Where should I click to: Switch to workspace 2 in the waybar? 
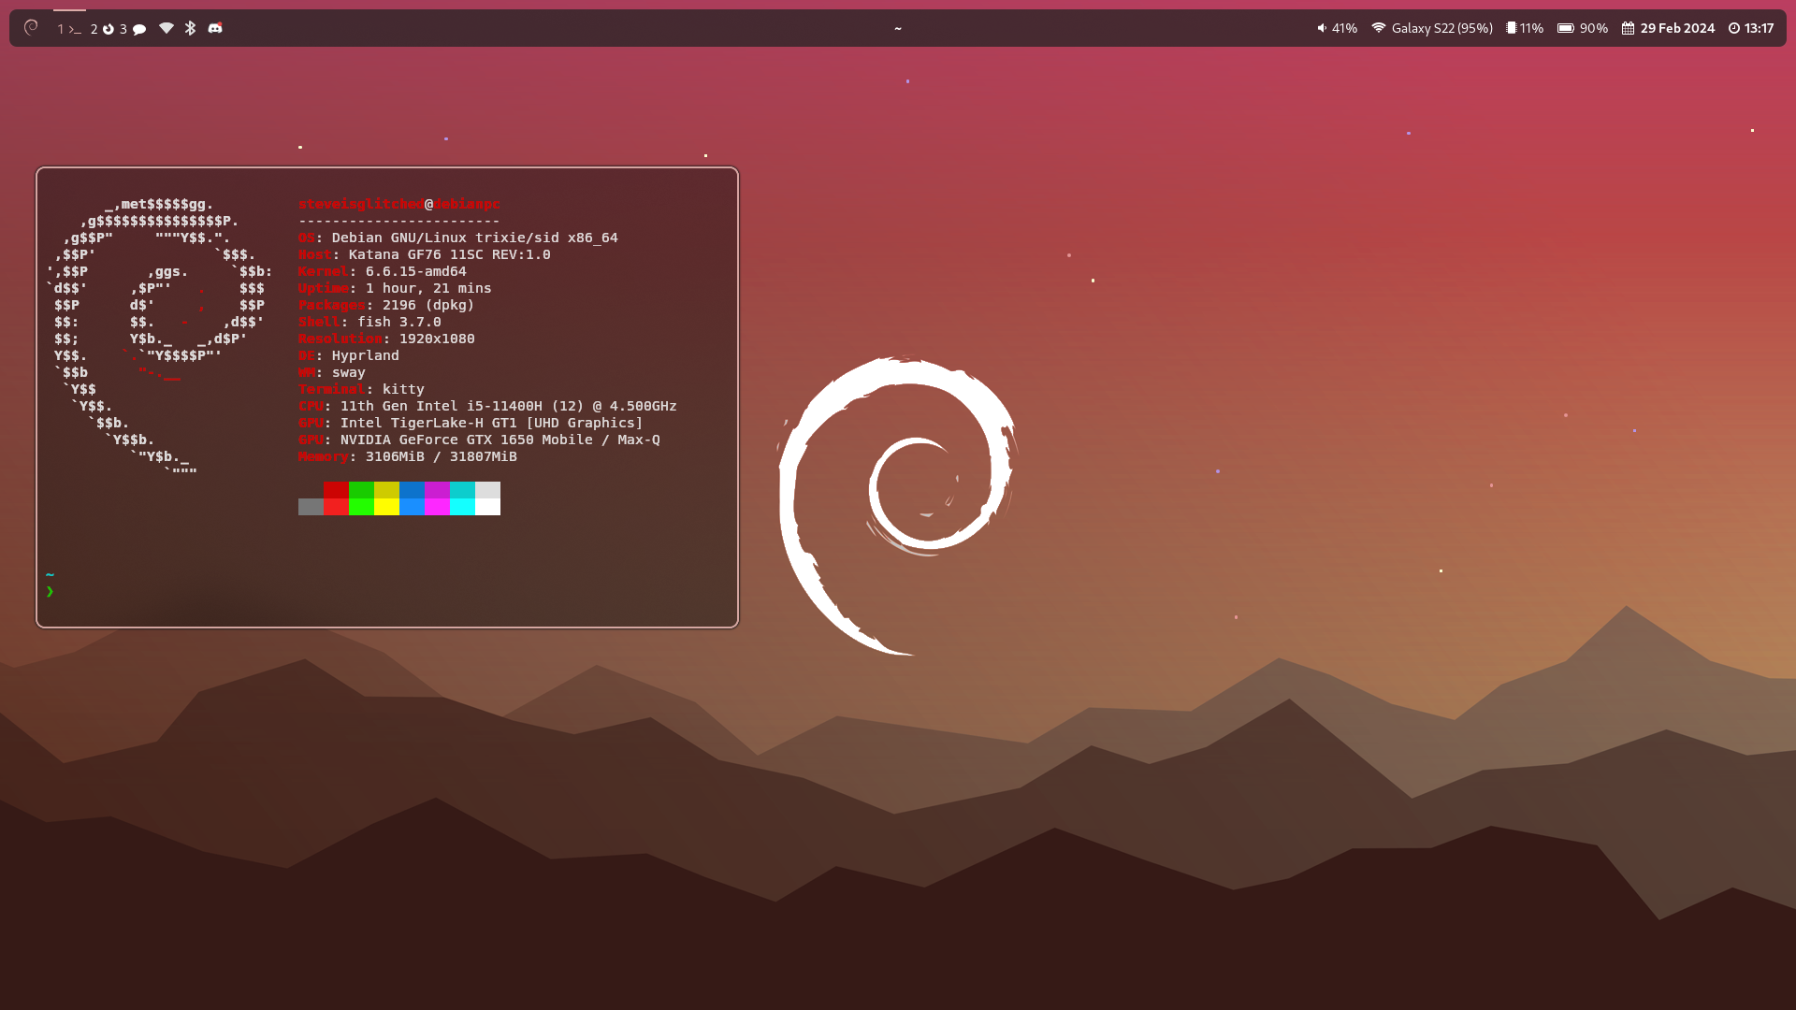point(94,28)
